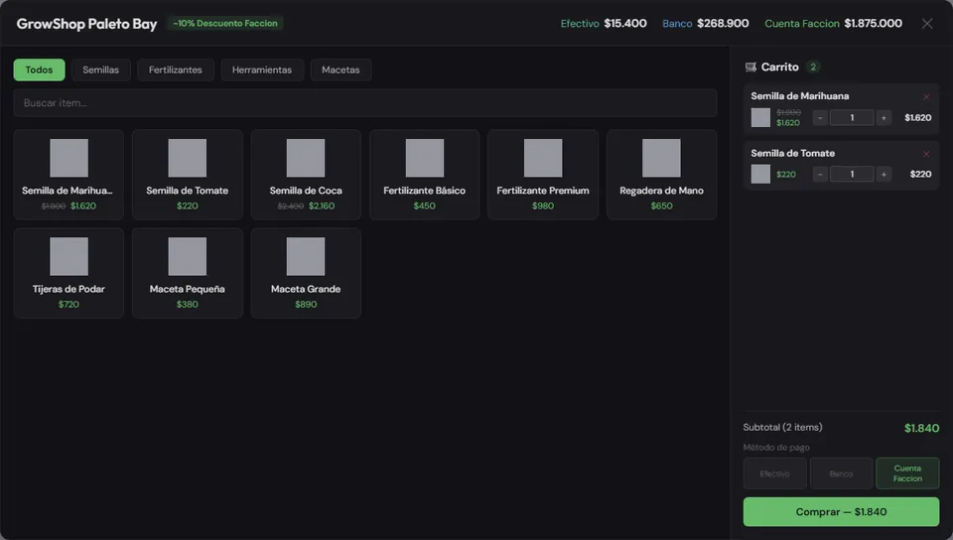Select the Regadera de Mano product
953x540 pixels.
pyautogui.click(x=661, y=175)
